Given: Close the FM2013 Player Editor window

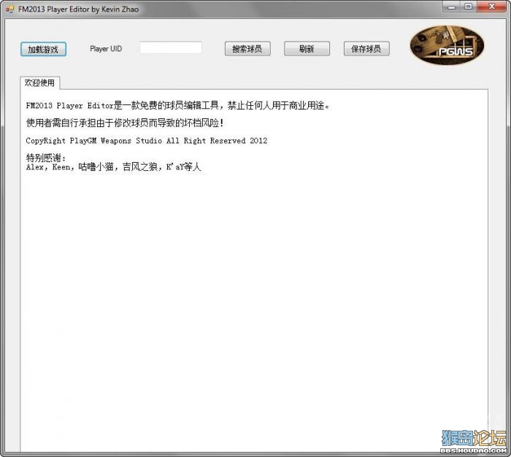Looking at the screenshot, I should 492,7.
